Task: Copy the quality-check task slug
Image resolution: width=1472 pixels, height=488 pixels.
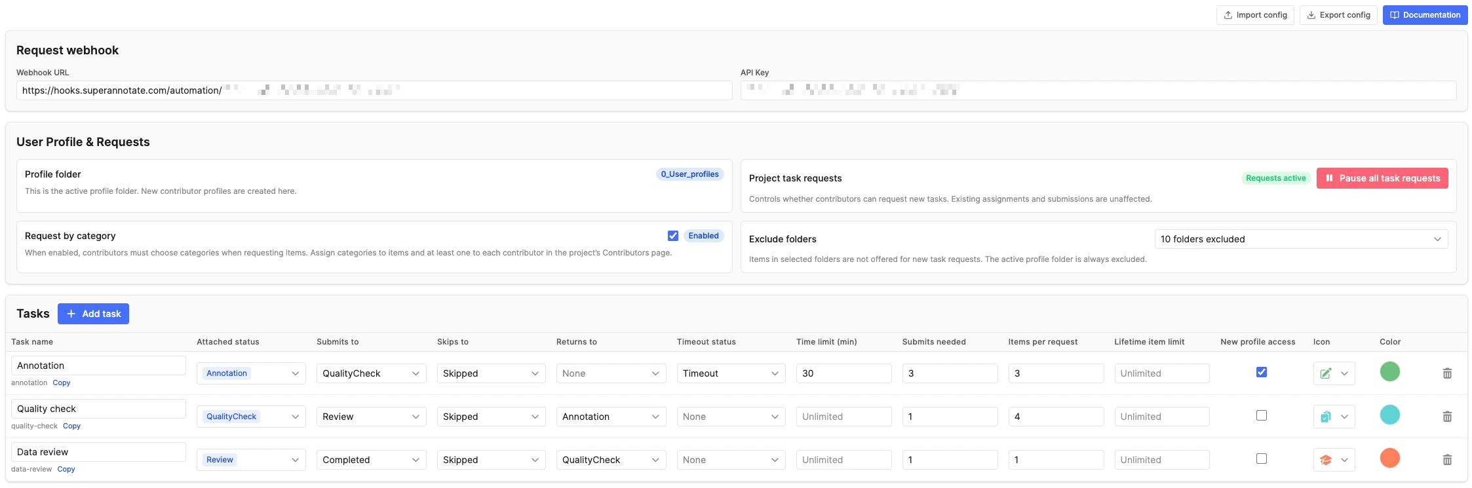Action: (x=71, y=426)
